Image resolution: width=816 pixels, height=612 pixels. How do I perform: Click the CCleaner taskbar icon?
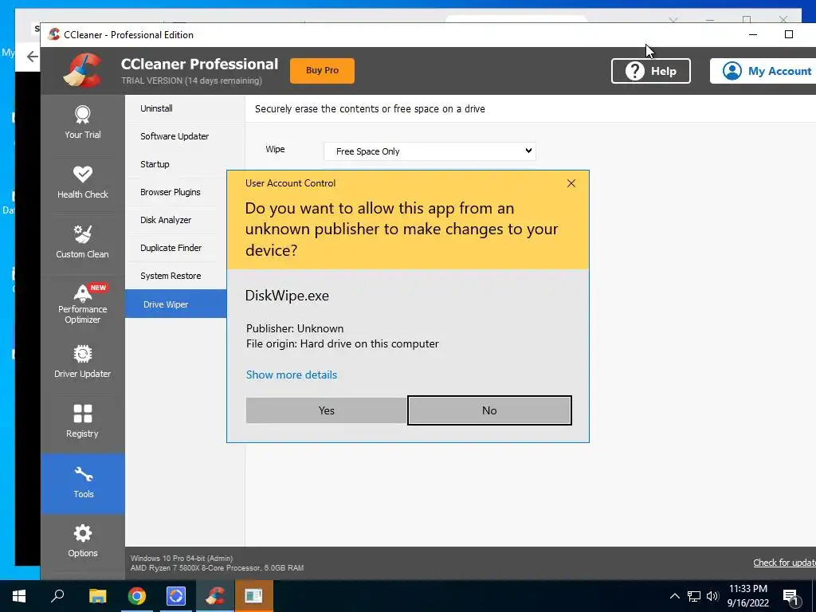pyautogui.click(x=215, y=596)
